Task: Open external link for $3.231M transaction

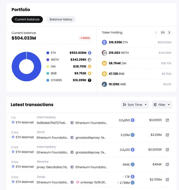Action: [x=167, y=135]
